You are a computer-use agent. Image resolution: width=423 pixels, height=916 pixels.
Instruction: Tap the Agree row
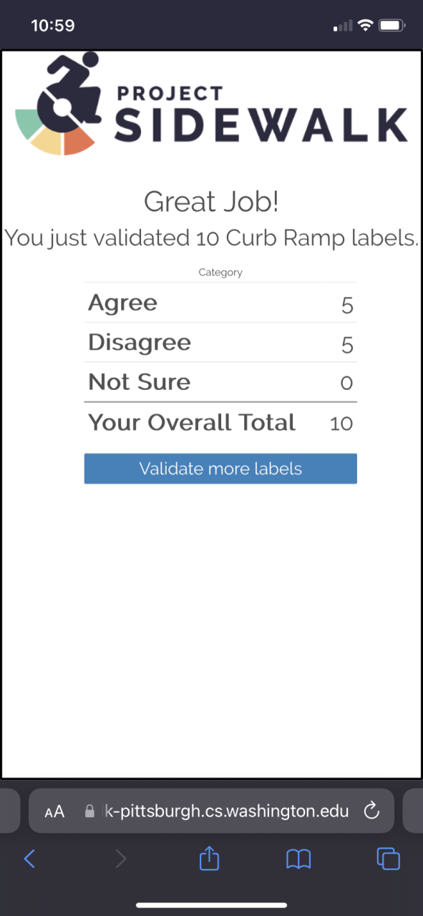[220, 303]
